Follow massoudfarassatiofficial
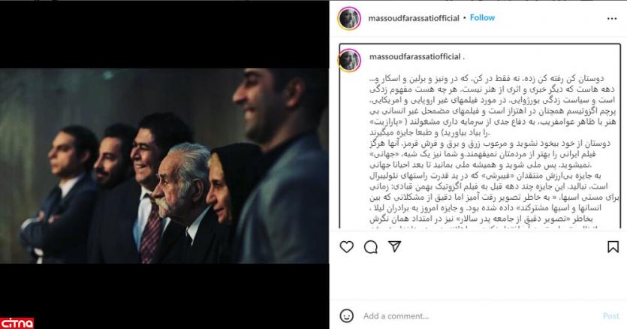 (482, 17)
